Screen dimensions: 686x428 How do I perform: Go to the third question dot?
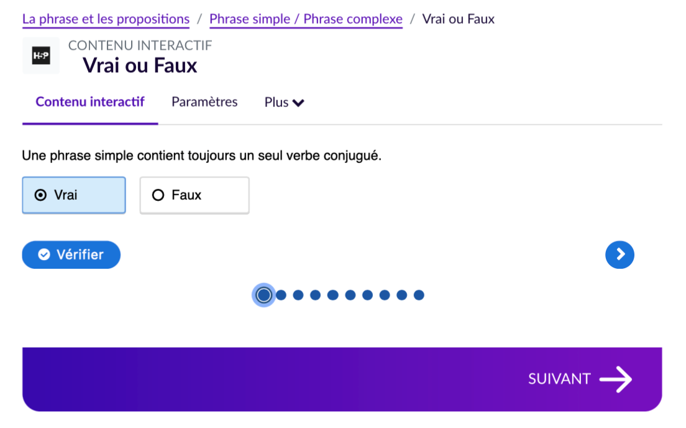coord(298,295)
